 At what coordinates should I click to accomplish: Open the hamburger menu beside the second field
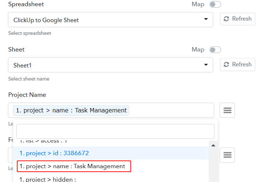click(x=227, y=155)
